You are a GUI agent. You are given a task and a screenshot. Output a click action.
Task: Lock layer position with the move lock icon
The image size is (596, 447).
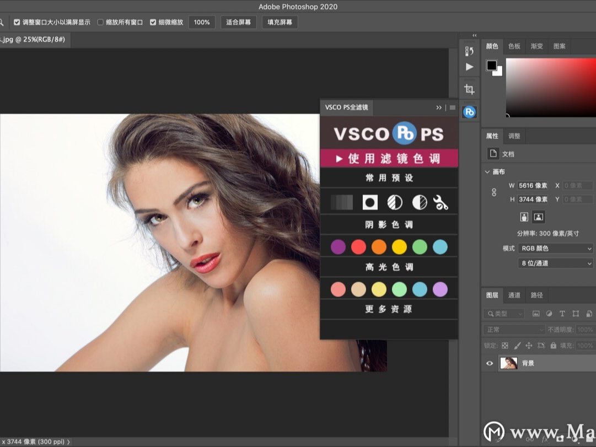[x=528, y=346]
